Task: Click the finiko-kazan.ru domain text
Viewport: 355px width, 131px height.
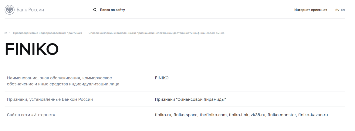Action: click(313, 115)
